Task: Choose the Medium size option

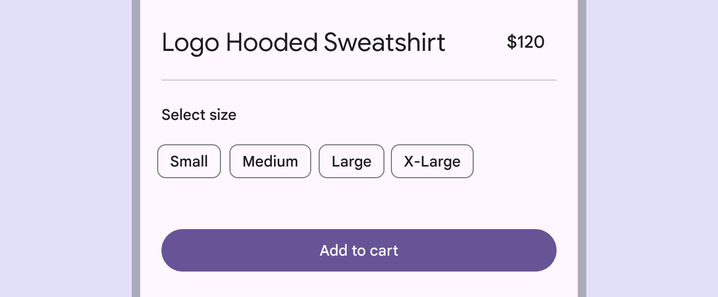Action: point(270,161)
